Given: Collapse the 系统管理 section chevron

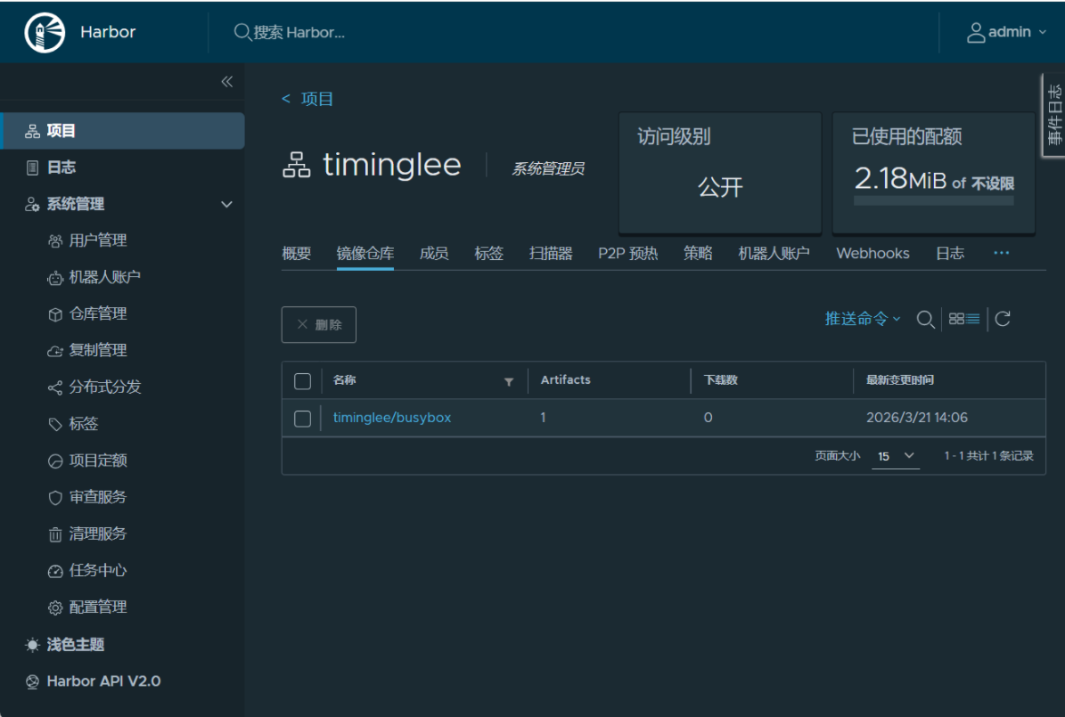Looking at the screenshot, I should 227,204.
